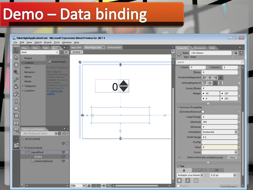Toggle Italic text formatting
This screenshot has height=190, width=253.
click(187, 180)
